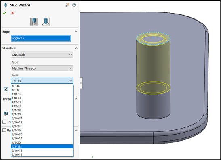Choose size #12-28 from list
This screenshot has width=221, height=160.
tap(42, 102)
